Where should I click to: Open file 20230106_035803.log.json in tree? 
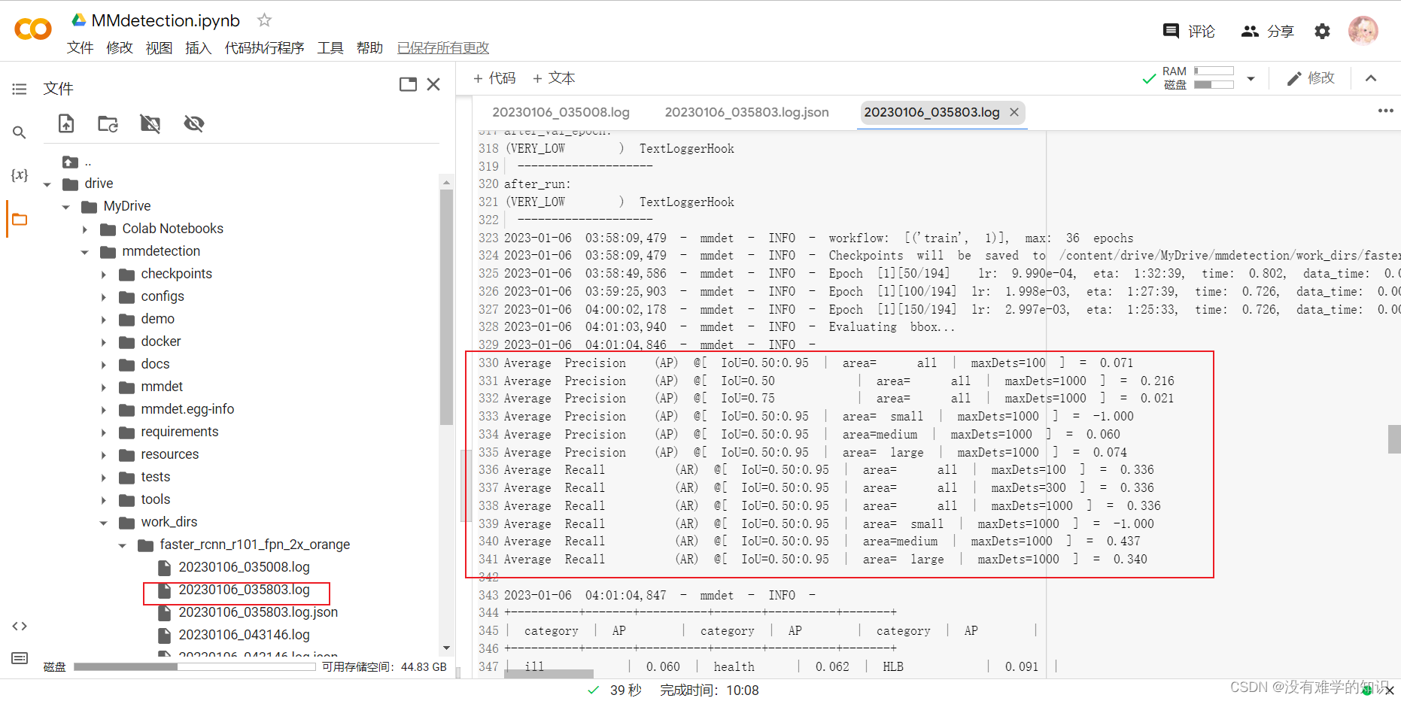[258, 612]
